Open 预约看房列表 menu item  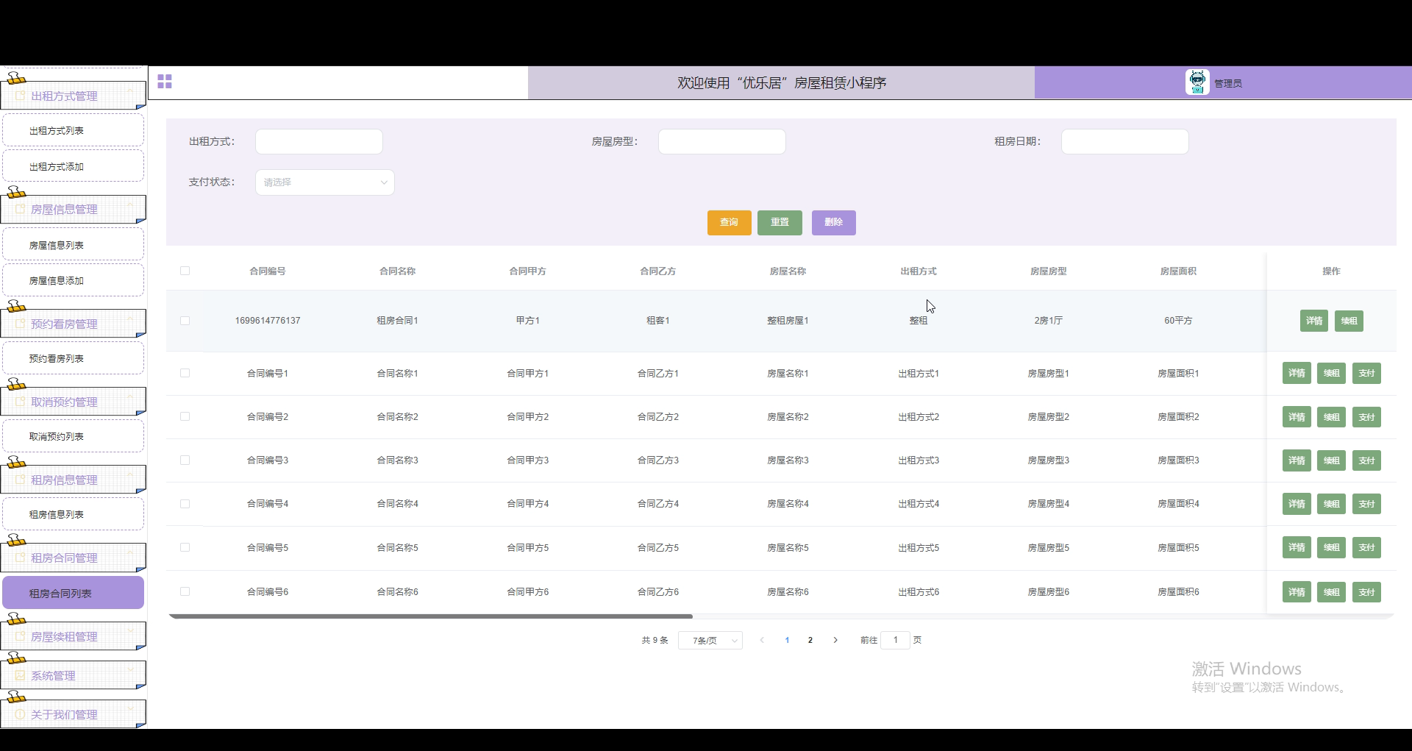74,358
